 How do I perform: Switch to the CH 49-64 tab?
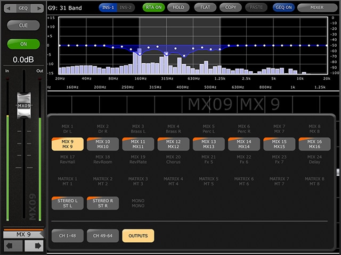103,235
